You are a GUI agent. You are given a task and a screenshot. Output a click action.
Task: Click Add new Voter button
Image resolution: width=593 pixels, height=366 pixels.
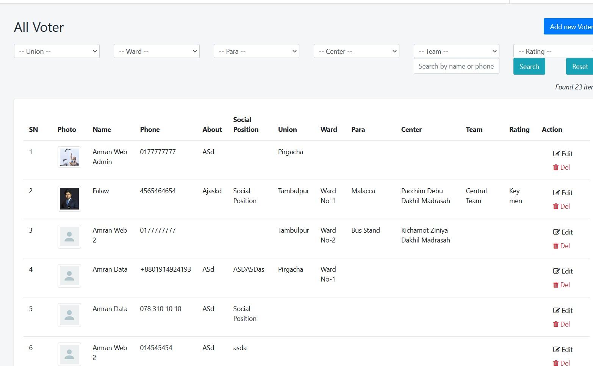(568, 27)
